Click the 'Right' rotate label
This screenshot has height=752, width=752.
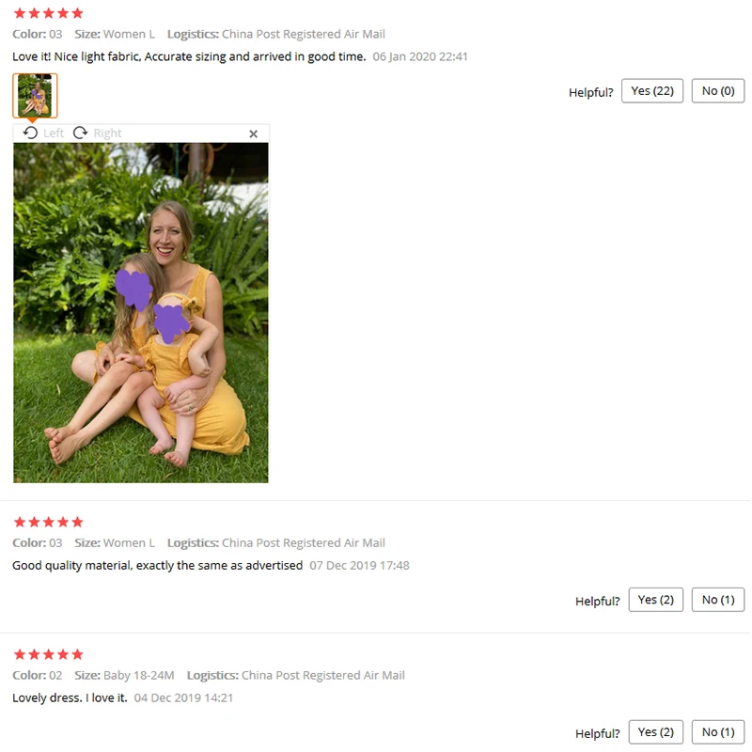pos(107,133)
